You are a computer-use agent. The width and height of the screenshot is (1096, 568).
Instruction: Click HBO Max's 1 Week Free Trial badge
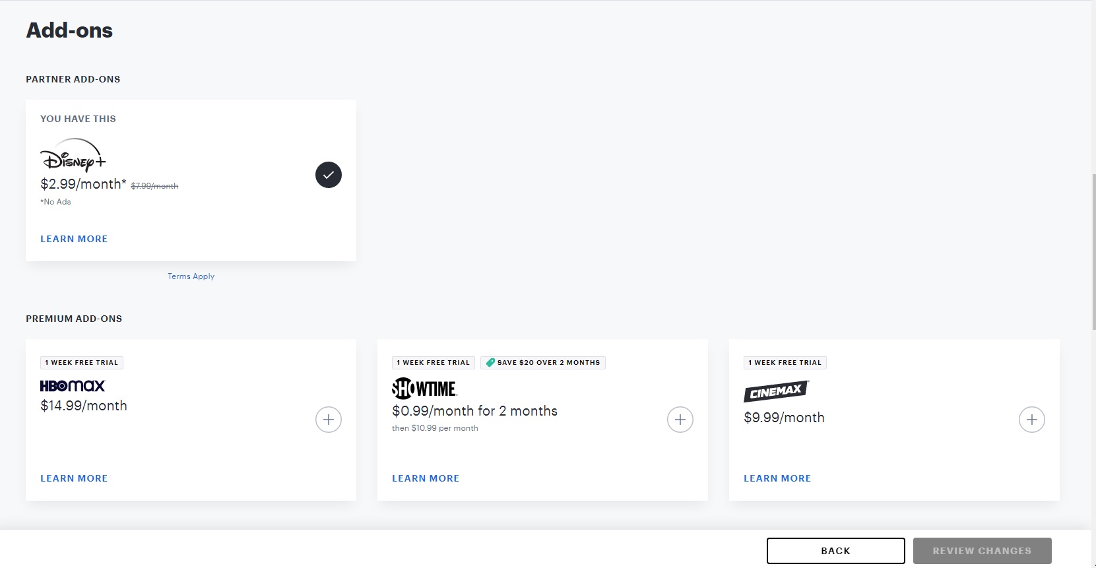pos(82,363)
